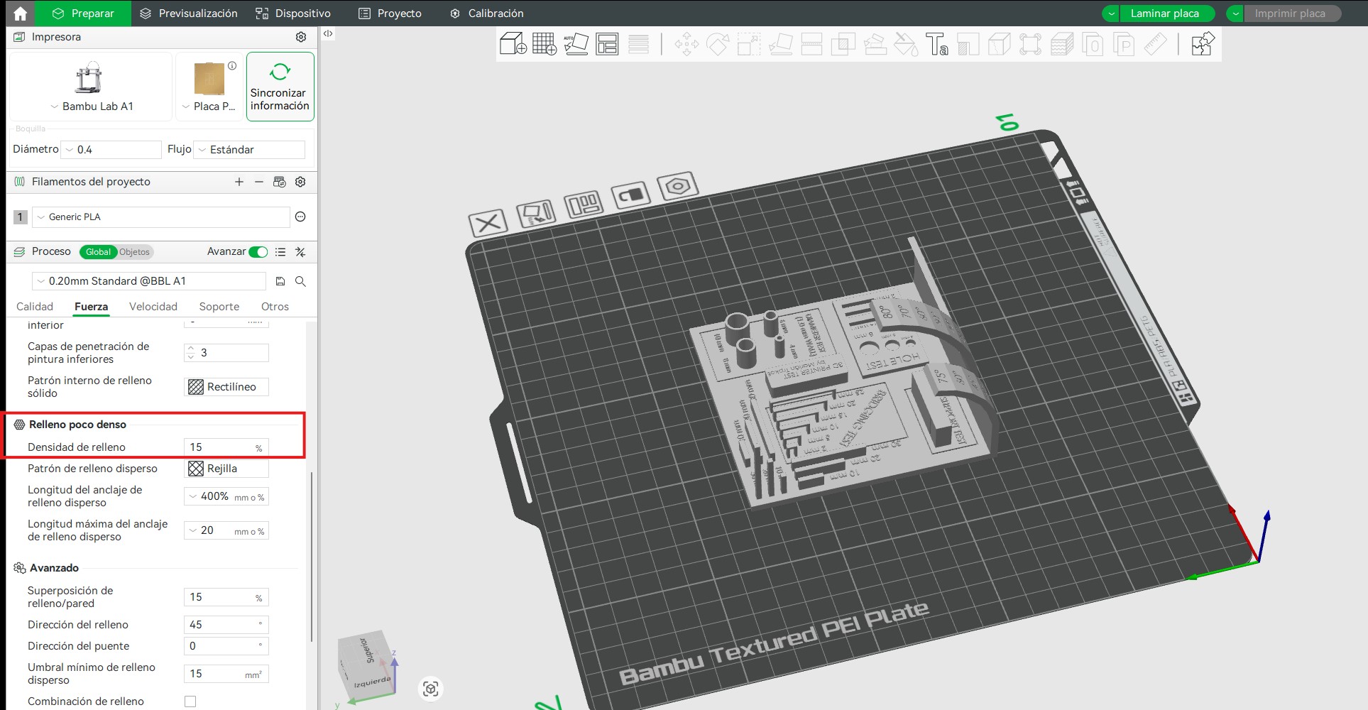1368x710 pixels.
Task: Add a filament with plus icon
Action: point(239,182)
